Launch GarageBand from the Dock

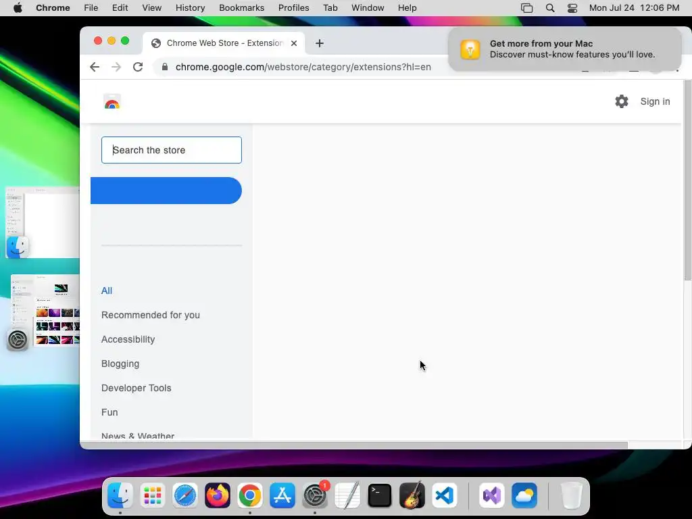click(412, 495)
